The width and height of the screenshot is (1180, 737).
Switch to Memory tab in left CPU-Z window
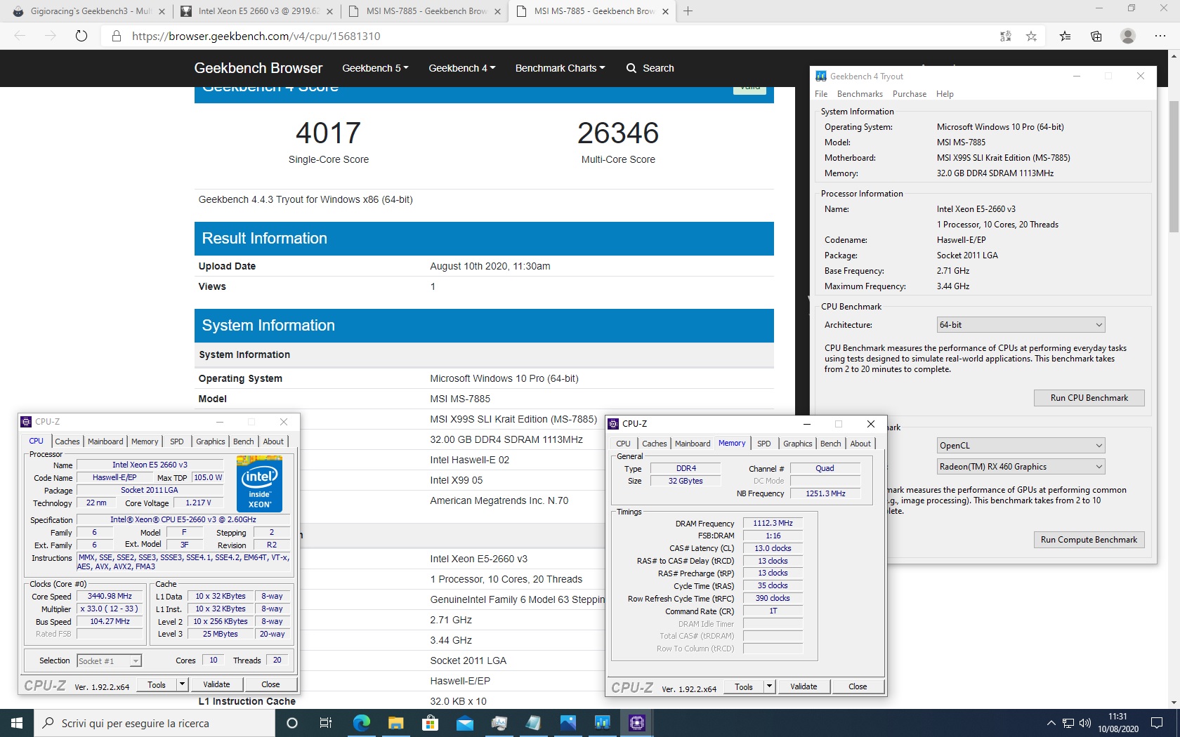tap(145, 441)
